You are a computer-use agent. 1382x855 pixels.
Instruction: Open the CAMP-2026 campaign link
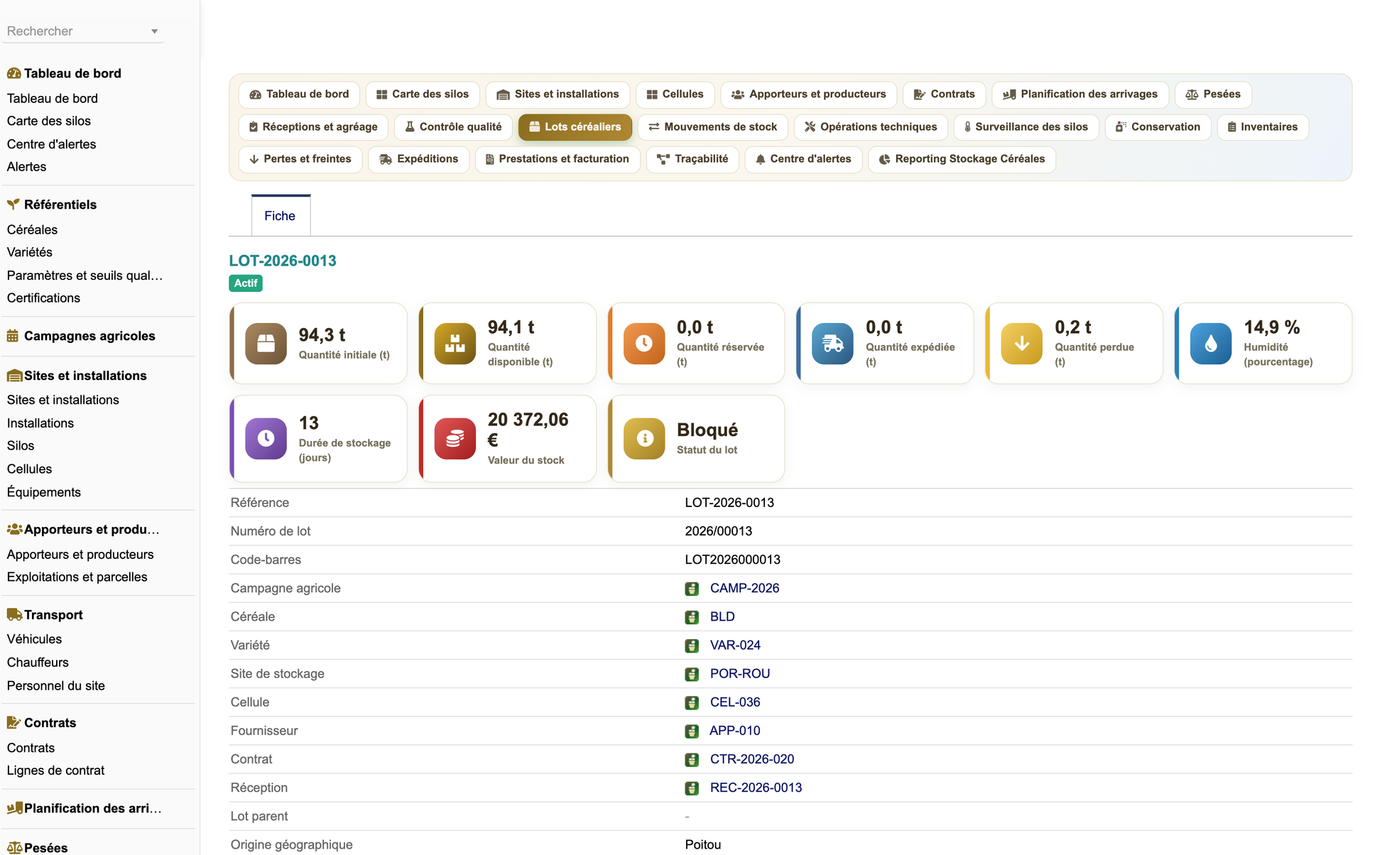click(744, 589)
